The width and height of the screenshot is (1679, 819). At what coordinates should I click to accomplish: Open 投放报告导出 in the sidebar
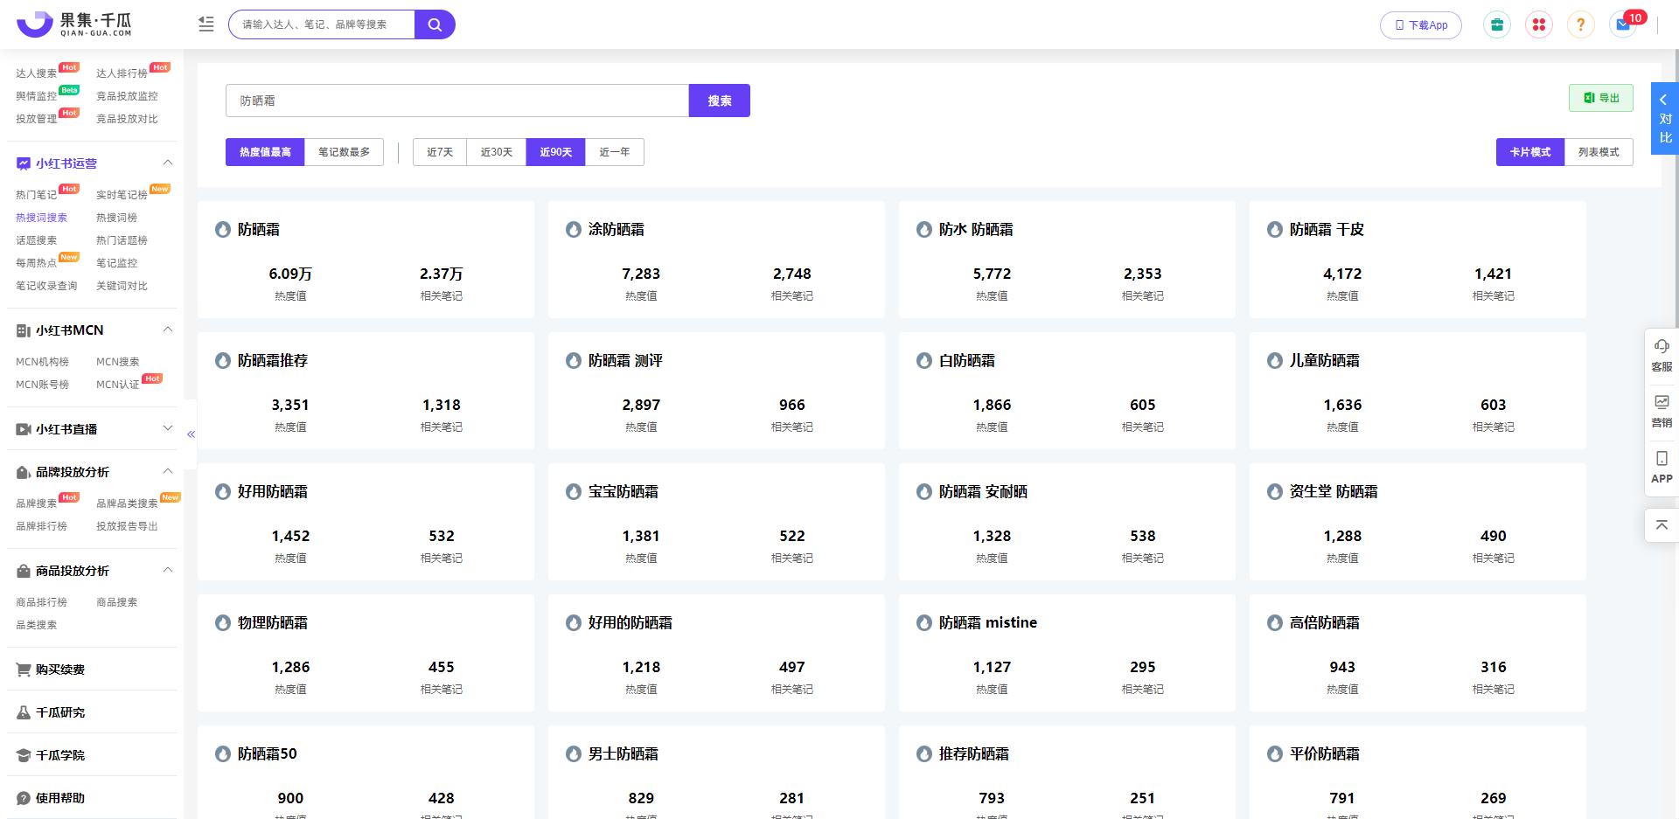coord(127,526)
